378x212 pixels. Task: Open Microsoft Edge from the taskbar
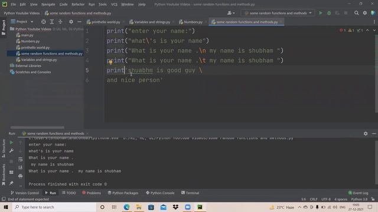(x=126, y=207)
